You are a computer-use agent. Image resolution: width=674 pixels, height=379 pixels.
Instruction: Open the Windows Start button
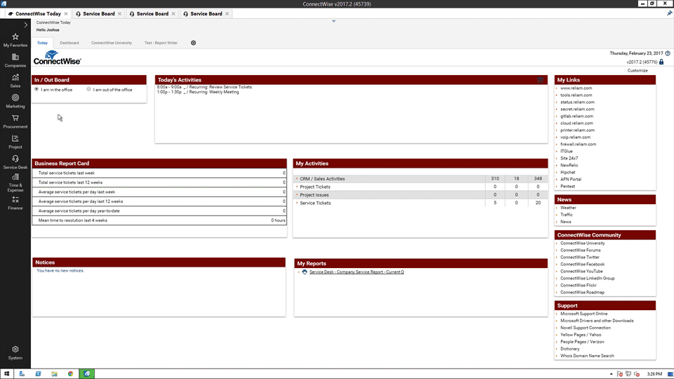tap(6, 374)
